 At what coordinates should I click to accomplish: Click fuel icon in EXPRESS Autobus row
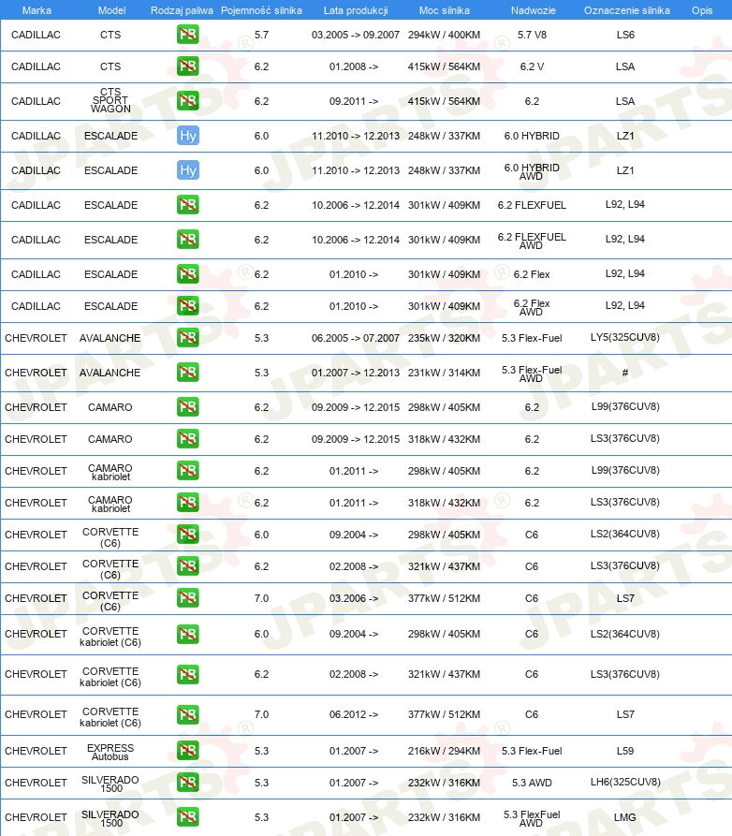(187, 751)
